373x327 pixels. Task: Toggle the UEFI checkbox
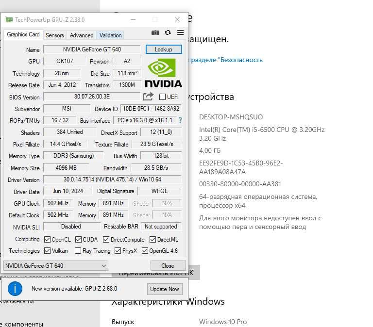tap(162, 97)
